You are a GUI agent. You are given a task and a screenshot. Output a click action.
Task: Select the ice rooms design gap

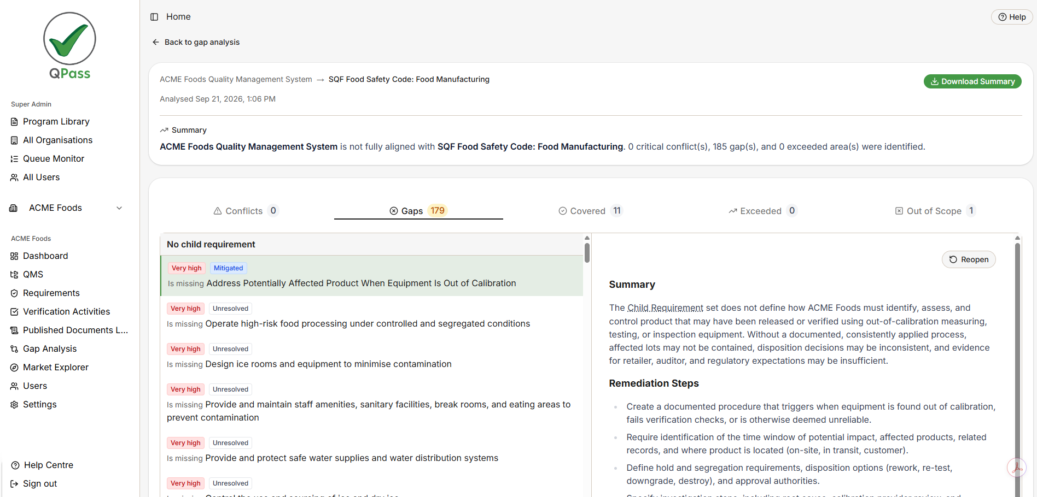372,357
